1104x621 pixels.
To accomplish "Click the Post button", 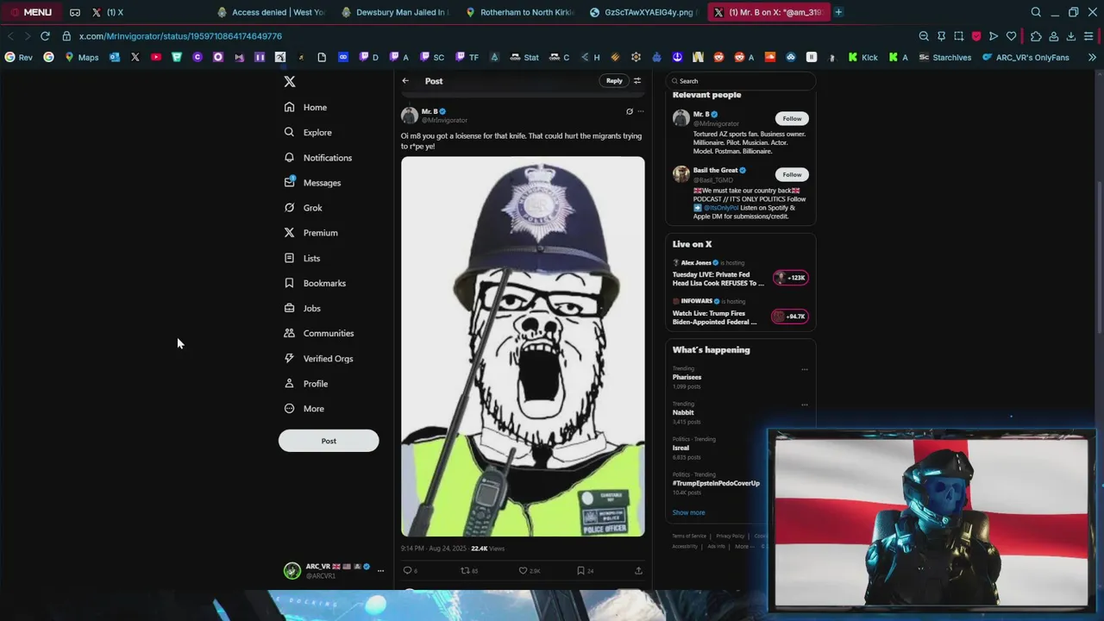I will [329, 441].
